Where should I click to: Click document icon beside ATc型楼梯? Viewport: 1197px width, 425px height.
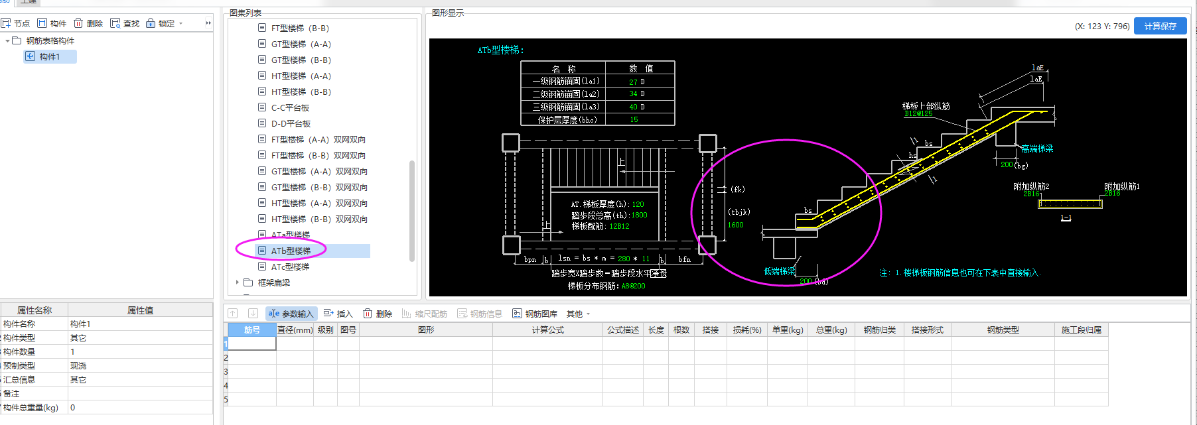pos(262,267)
